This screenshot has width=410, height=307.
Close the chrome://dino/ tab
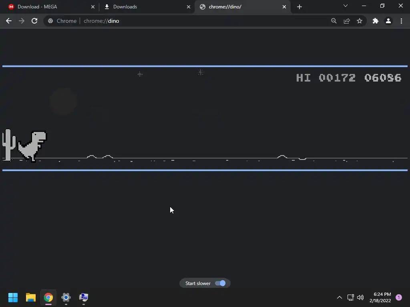tap(284, 7)
